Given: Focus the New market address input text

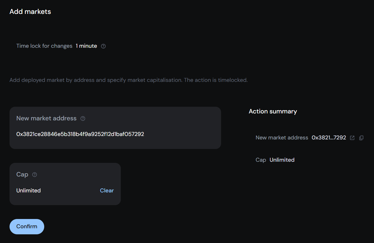Looking at the screenshot, I should (80, 134).
